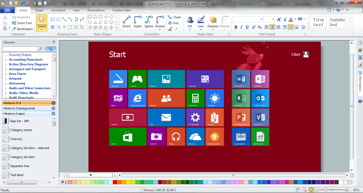This screenshot has height=193, width=363.
Task: Choose the Spline connector tool
Action: pos(149,22)
